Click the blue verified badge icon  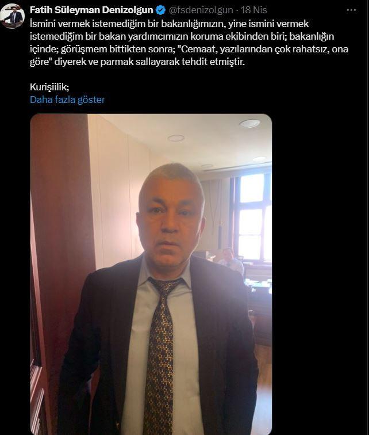point(160,10)
